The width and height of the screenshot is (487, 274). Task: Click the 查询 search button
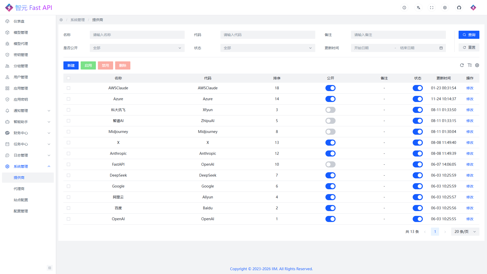(x=469, y=35)
